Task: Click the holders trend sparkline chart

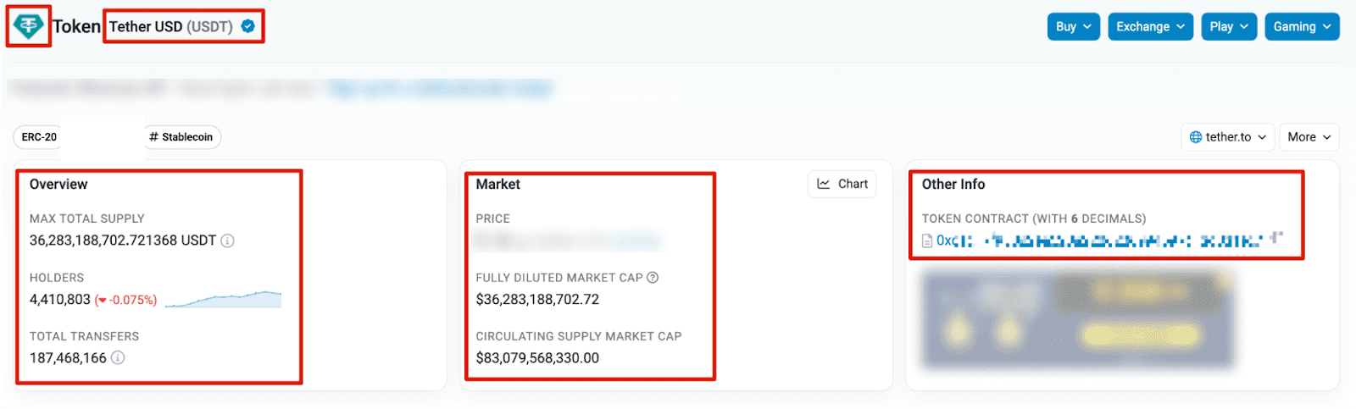Action: click(x=223, y=299)
